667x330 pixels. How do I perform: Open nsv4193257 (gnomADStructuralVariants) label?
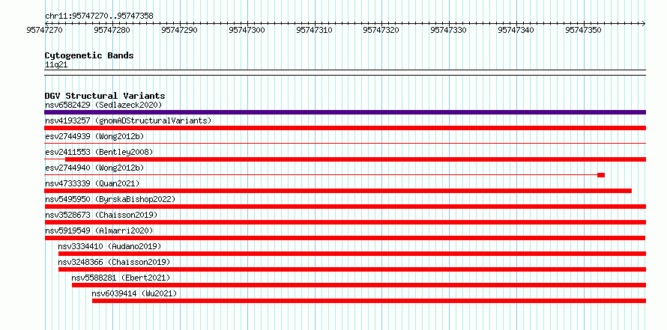(x=128, y=120)
